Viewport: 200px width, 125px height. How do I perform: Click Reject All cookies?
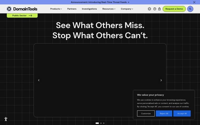pyautogui.click(x=164, y=114)
